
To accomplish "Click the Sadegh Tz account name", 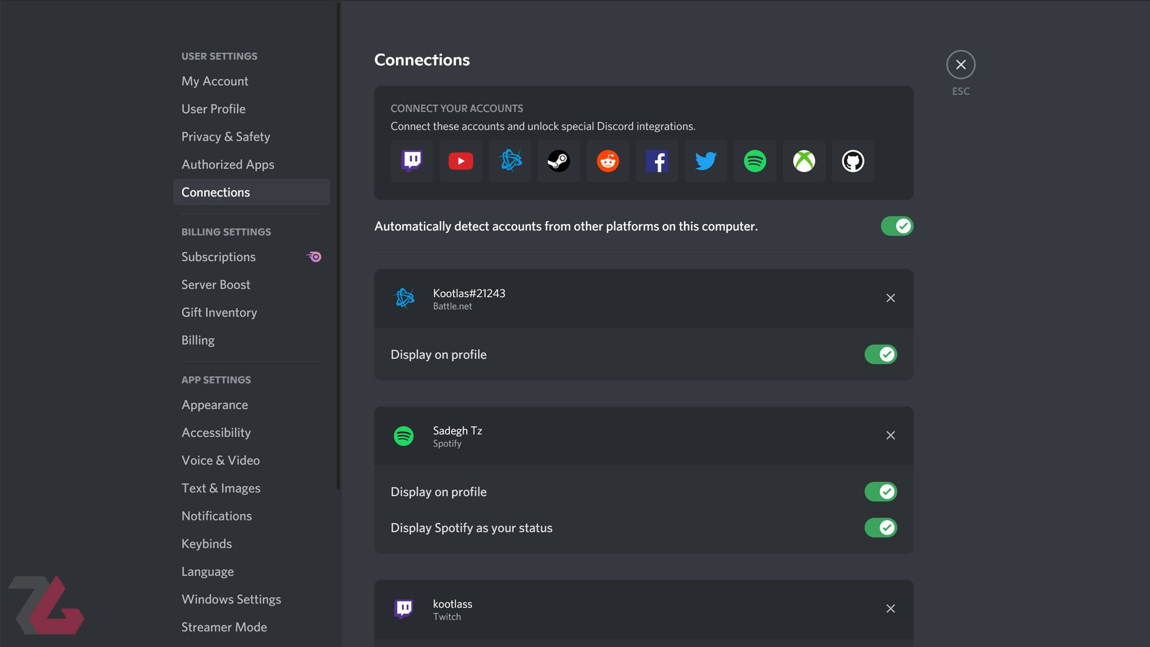I will pos(458,431).
